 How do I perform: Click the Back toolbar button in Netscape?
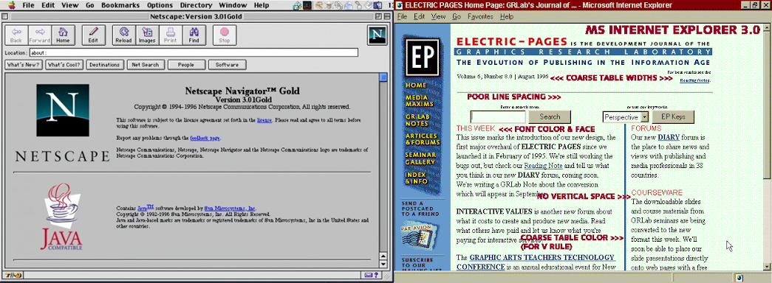pyautogui.click(x=16, y=35)
